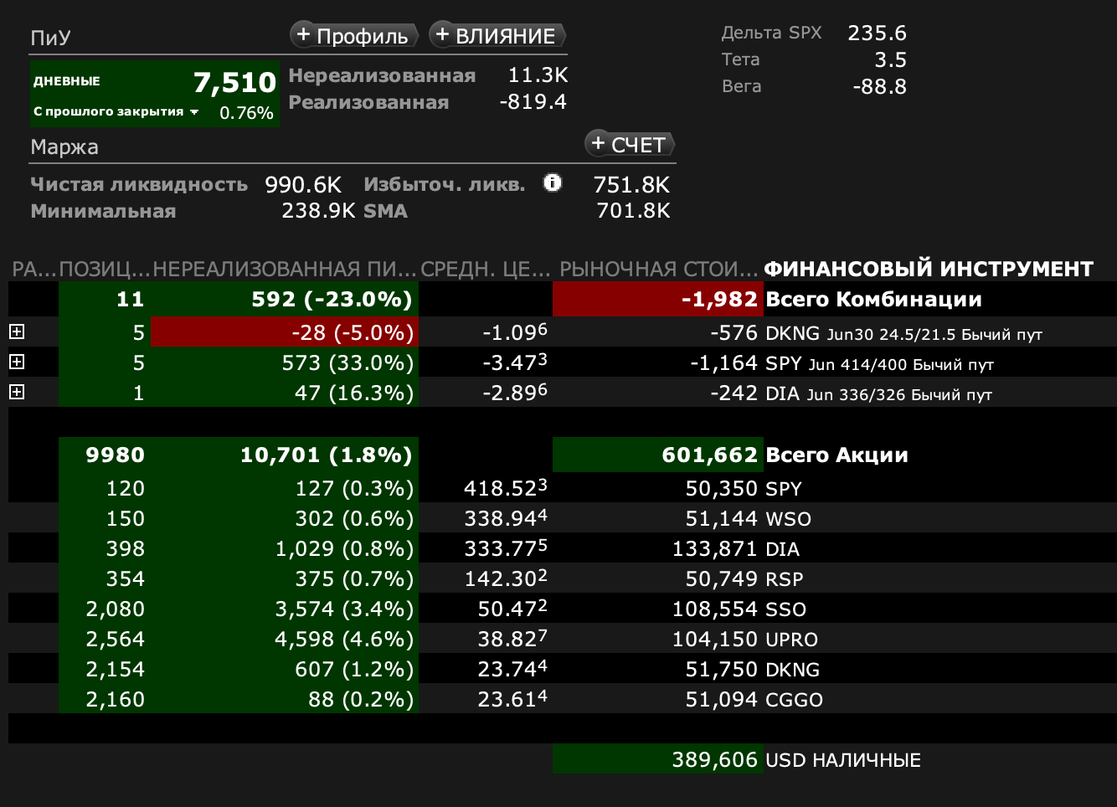This screenshot has height=807, width=1117.
Task: Click the Избыточ. ликв. value 751.8K
Action: pyautogui.click(x=631, y=184)
